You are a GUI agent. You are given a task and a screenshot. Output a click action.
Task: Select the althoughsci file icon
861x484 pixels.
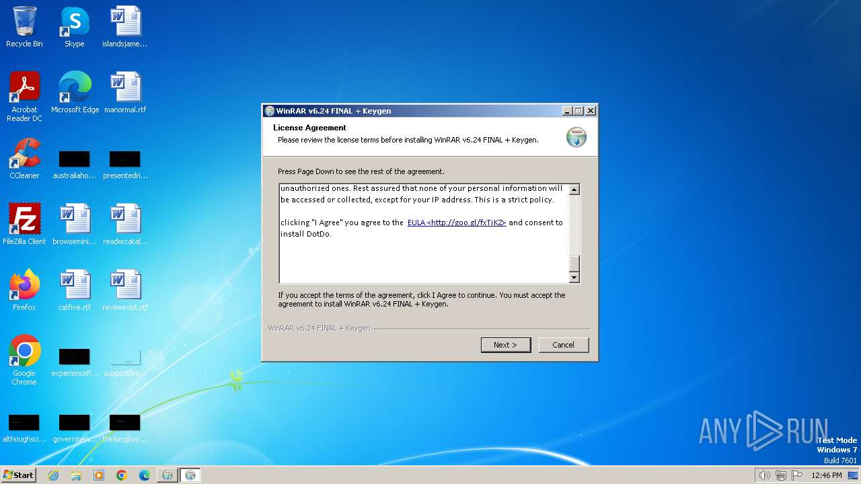tap(24, 428)
